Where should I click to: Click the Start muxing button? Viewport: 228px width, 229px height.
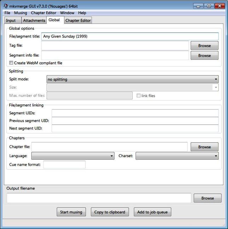point(71,212)
